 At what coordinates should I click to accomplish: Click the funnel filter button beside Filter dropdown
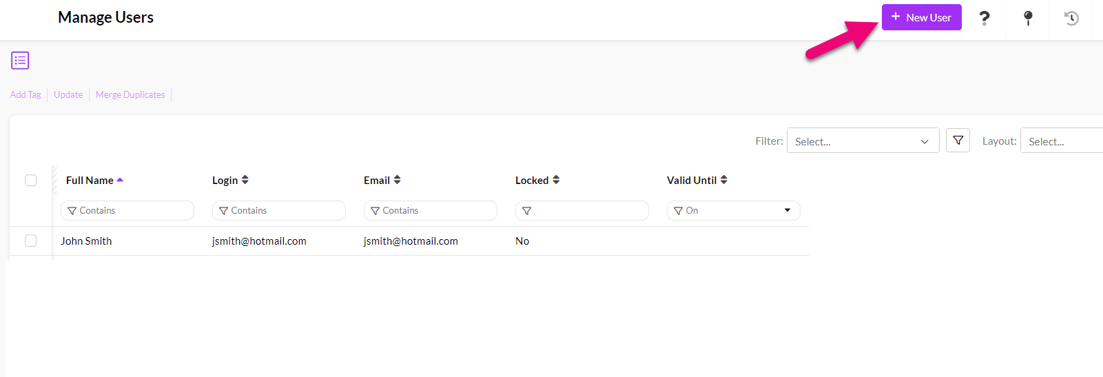coord(958,141)
